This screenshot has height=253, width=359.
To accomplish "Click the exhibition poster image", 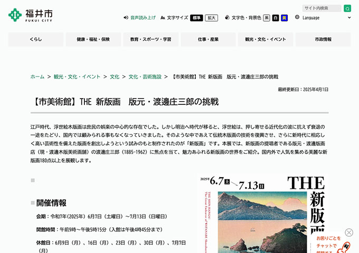I will (x=263, y=213).
